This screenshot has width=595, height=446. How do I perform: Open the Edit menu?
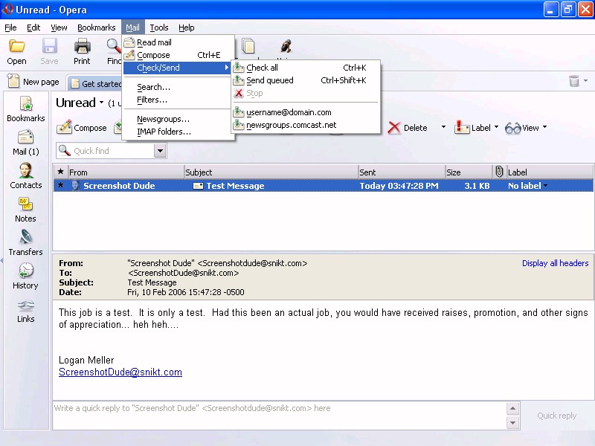coord(33,28)
